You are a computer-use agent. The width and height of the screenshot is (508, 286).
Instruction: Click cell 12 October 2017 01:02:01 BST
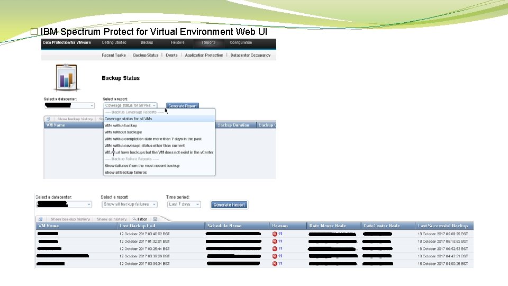[144, 242]
